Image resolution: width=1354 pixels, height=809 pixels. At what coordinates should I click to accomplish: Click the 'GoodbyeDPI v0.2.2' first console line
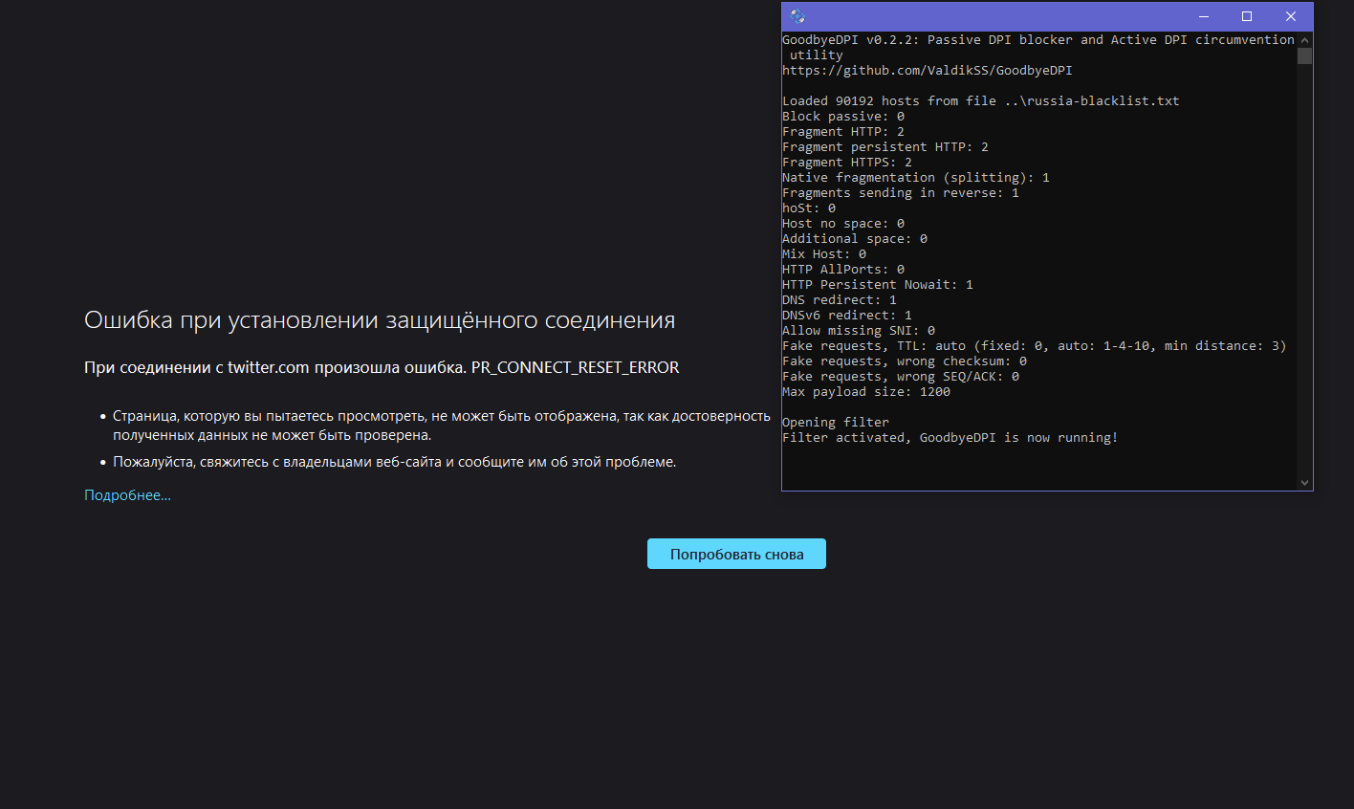tap(1038, 48)
